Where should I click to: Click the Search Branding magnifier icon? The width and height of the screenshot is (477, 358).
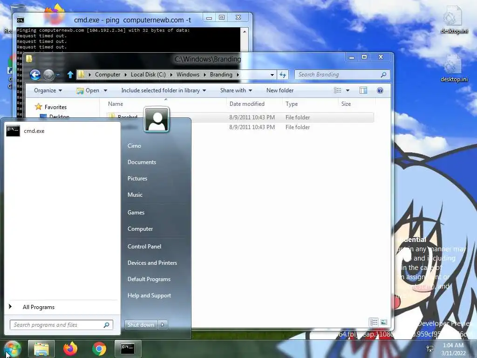(384, 75)
